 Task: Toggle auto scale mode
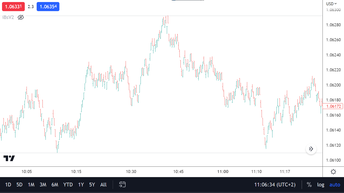[335, 185]
